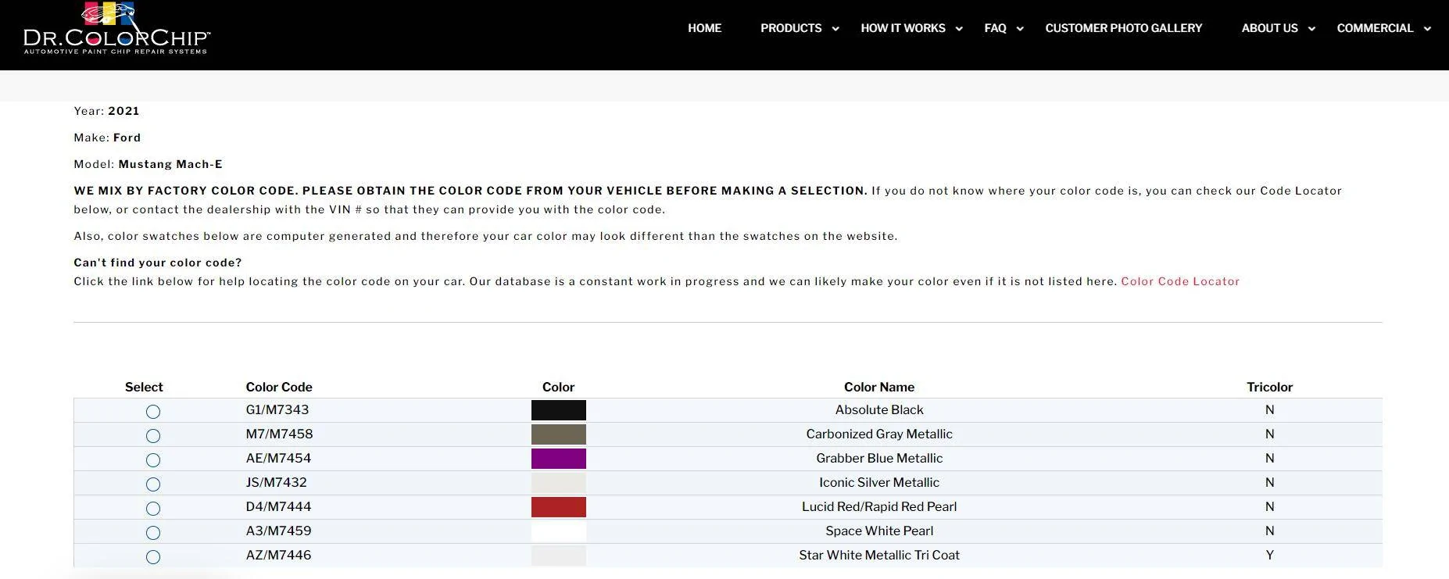Click the Lucid Red color swatch
1449x579 pixels.
(x=559, y=507)
